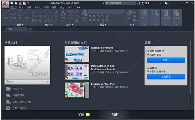Image resolution: width=195 pixels, height=120 pixels.
Task: Click the blue 登录... button
Action: pyautogui.click(x=166, y=60)
